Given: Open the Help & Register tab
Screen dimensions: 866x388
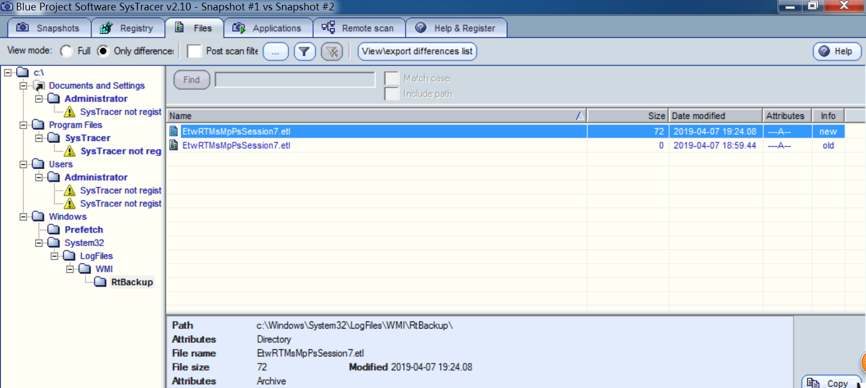Looking at the screenshot, I should coord(456,28).
